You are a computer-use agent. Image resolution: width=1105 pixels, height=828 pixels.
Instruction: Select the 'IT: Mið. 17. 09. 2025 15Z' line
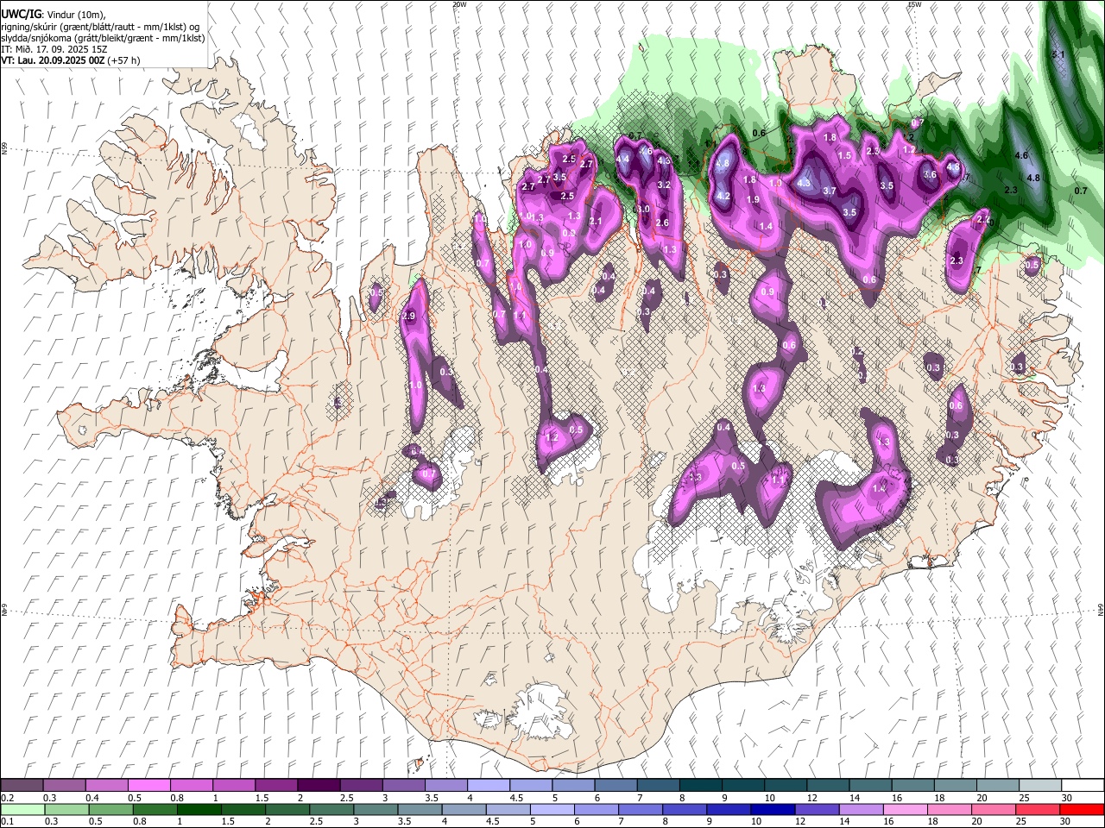54,49
